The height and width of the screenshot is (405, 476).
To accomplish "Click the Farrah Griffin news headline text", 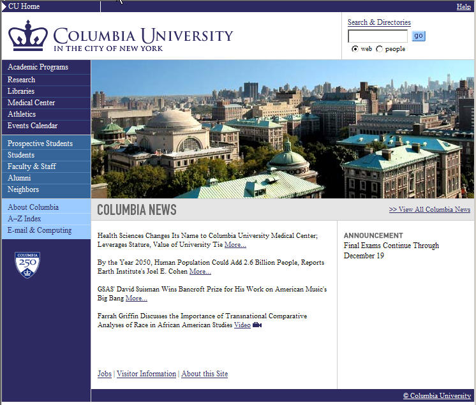I will pos(202,320).
